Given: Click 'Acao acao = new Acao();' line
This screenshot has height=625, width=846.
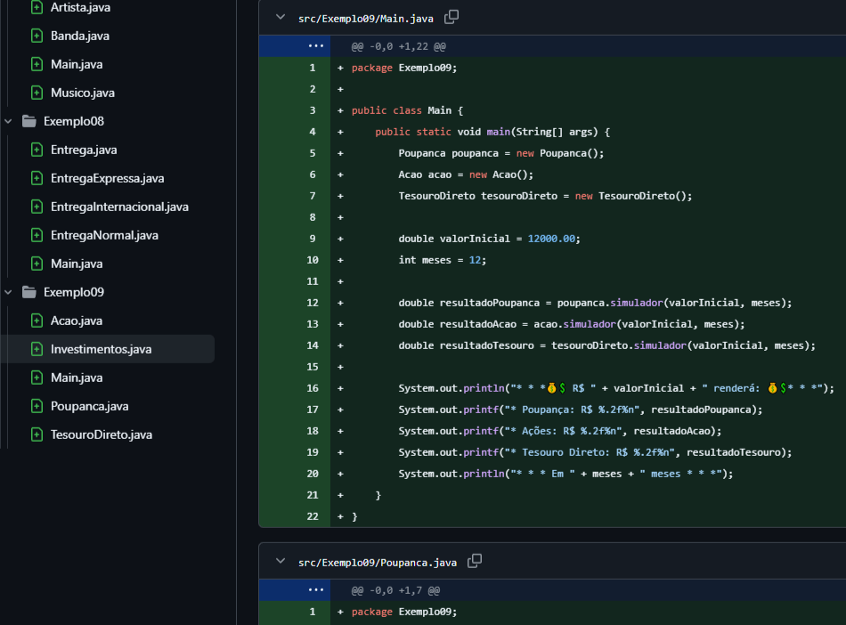Looking at the screenshot, I should click(x=466, y=175).
